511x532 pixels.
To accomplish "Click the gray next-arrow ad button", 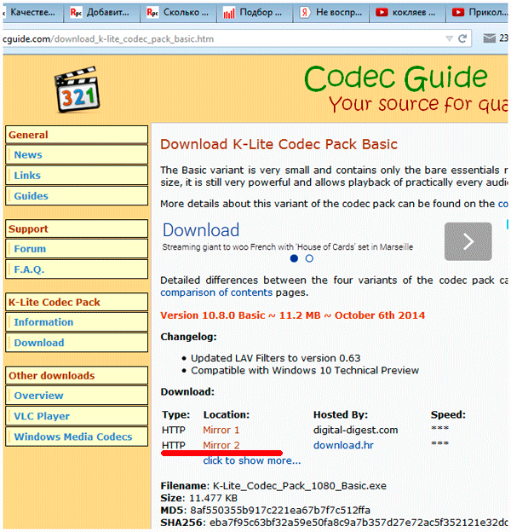I will pyautogui.click(x=468, y=241).
